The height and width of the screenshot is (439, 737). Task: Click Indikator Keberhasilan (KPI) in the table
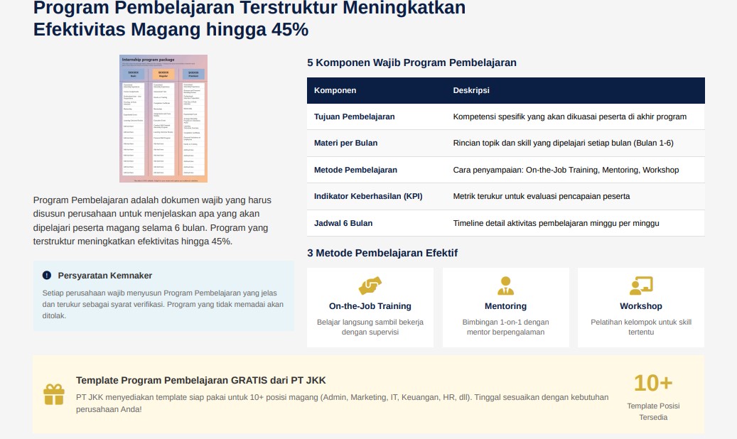(x=368, y=196)
